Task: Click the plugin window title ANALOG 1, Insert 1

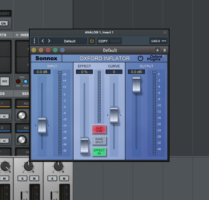Action: point(99,32)
